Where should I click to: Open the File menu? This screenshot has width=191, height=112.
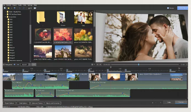pos(4,5)
